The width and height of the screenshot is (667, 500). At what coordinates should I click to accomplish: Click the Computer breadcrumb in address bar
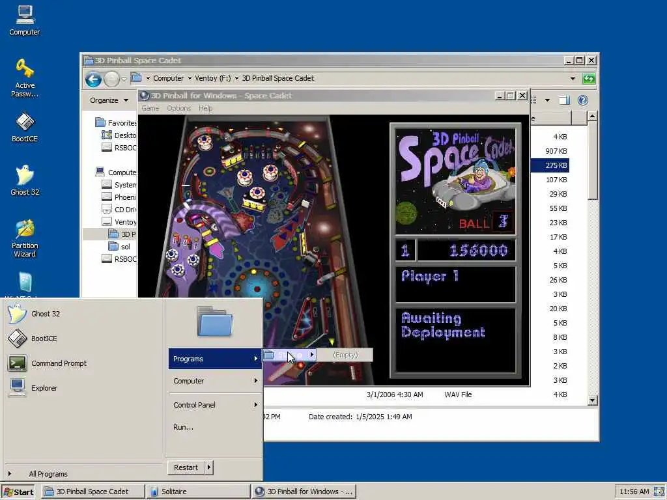(169, 78)
